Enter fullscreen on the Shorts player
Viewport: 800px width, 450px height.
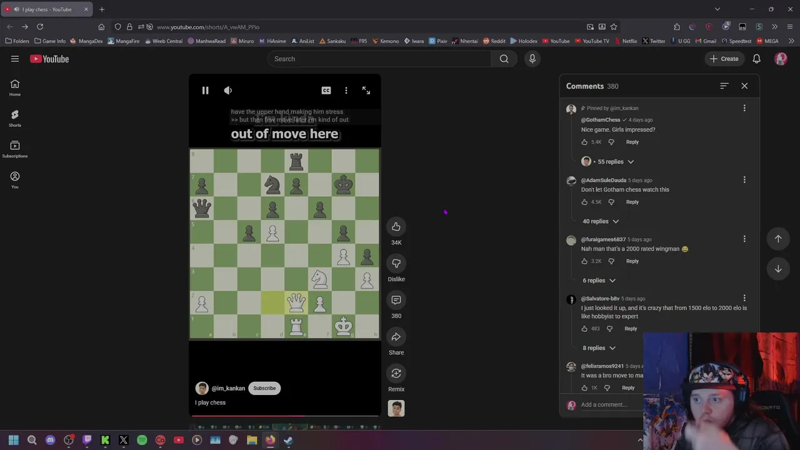[x=366, y=91]
